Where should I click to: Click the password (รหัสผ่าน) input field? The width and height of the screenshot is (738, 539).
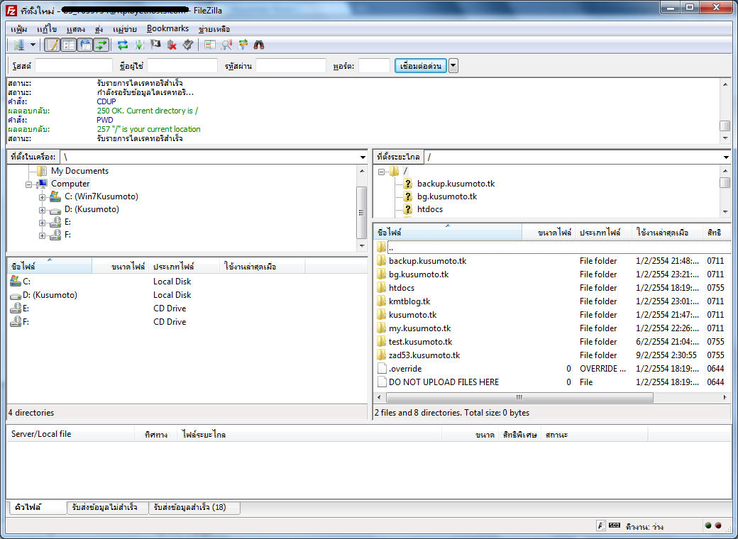291,66
